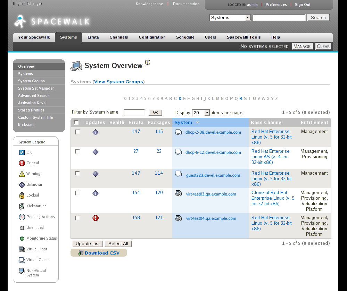Click the System Overview computer icon
The image size is (347, 291).
click(x=76, y=66)
